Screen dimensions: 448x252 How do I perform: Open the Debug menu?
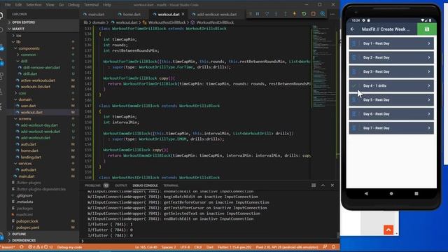pyautogui.click(x=73, y=5)
